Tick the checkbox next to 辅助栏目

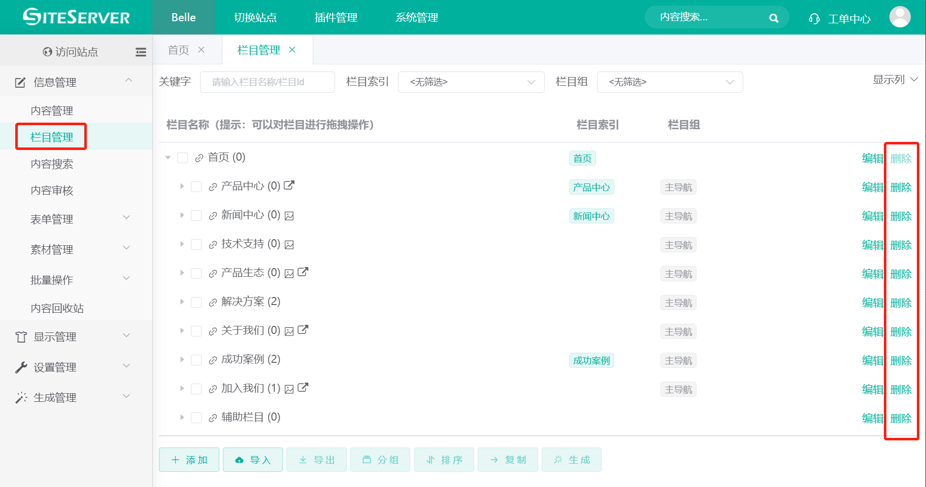[196, 417]
